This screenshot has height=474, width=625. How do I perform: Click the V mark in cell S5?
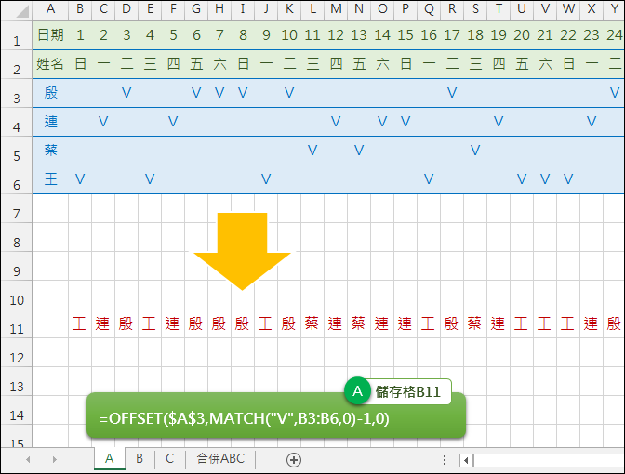tap(475, 151)
